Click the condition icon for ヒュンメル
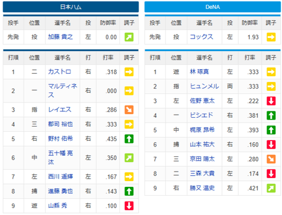 point(271,86)
